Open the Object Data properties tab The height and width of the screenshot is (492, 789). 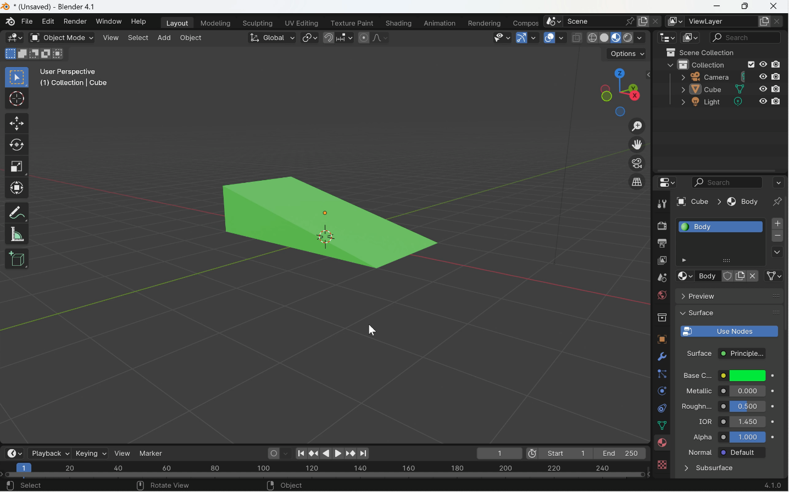point(662,426)
